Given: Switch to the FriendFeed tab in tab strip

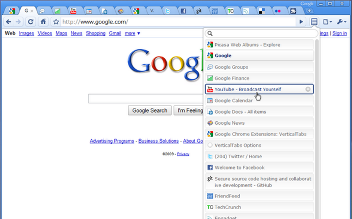Looking at the screenshot, I should 215,11.
